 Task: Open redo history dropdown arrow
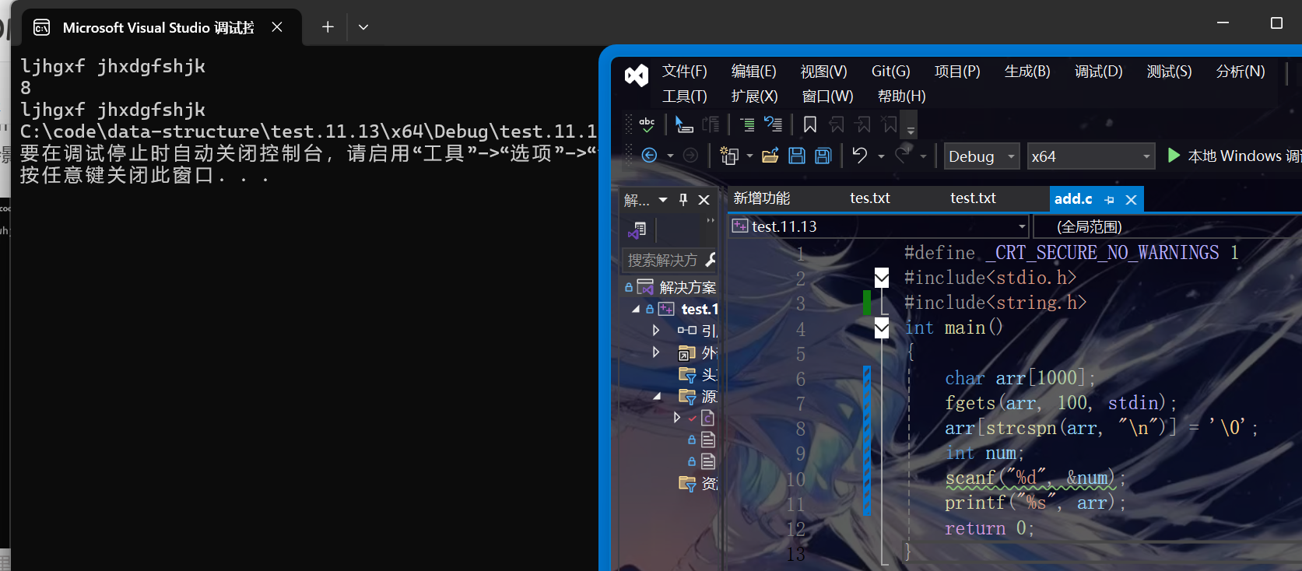coord(923,156)
